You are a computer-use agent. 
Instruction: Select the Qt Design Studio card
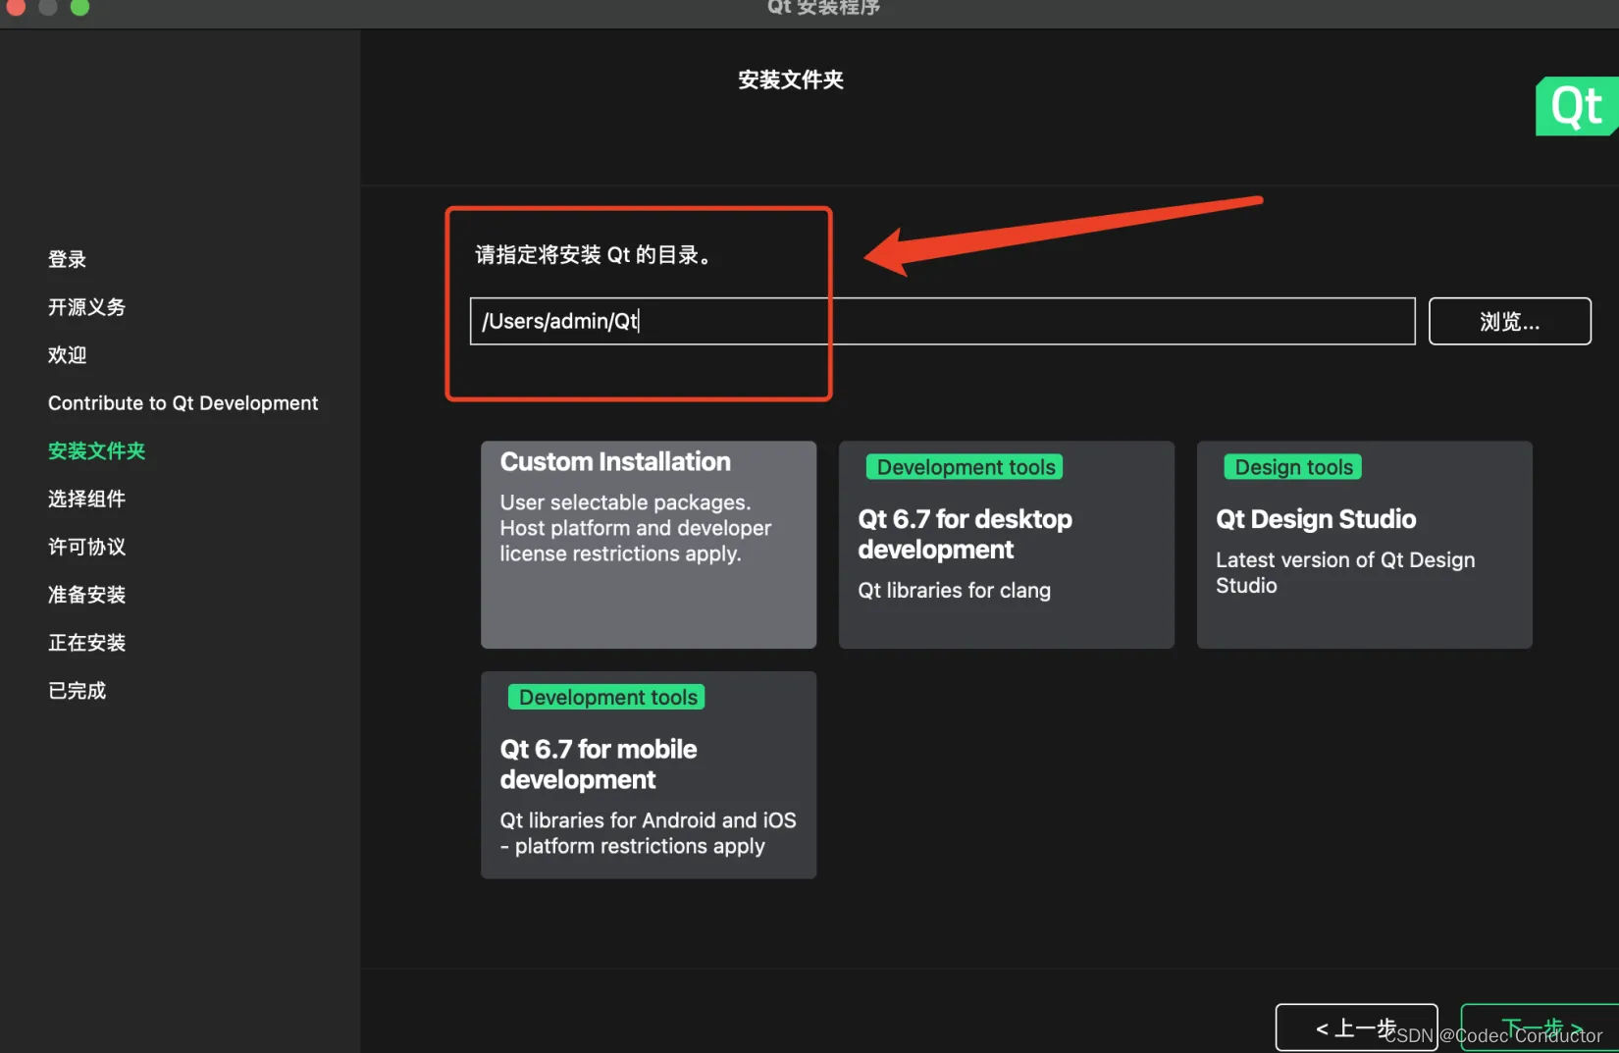(x=1364, y=545)
